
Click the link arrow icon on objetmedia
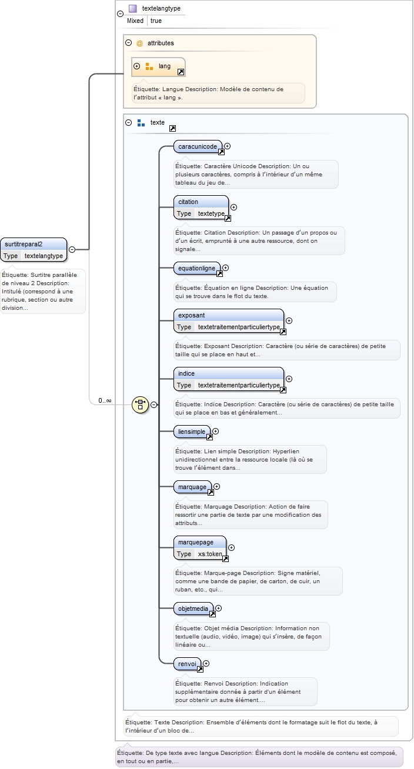tap(212, 614)
